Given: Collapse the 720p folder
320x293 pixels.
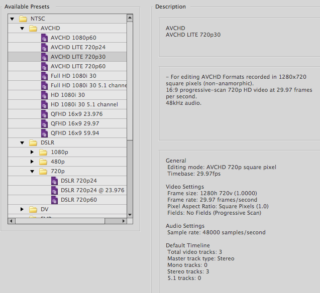Looking at the screenshot, I should click(x=32, y=172).
